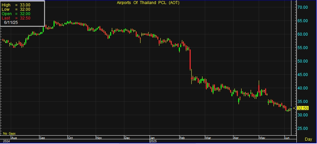The width and height of the screenshot is (317, 144).
Task: Click the Apr label on the time axis
Action: [x=236, y=138]
